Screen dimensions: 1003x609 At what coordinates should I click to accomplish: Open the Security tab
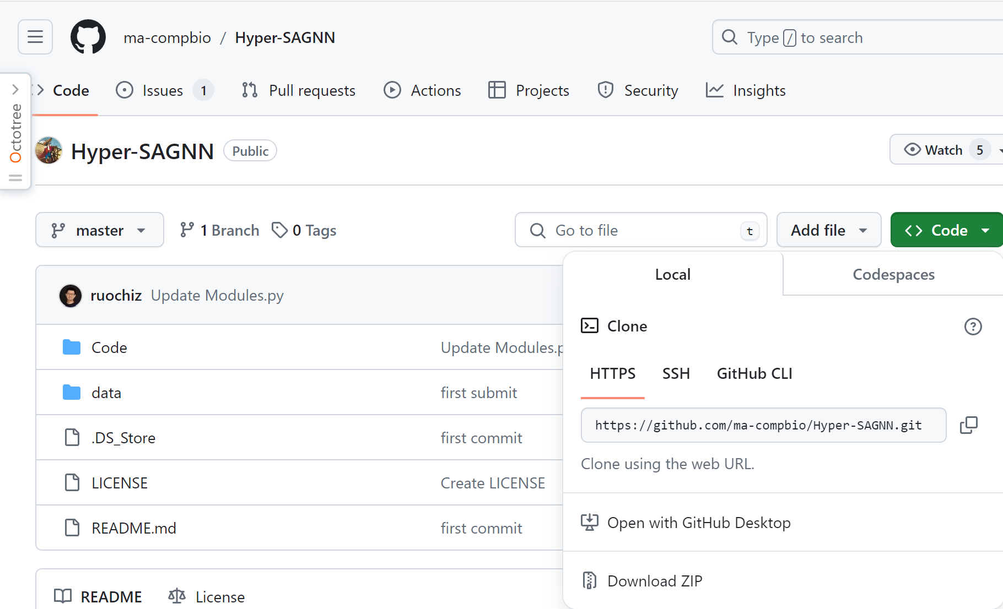click(638, 90)
